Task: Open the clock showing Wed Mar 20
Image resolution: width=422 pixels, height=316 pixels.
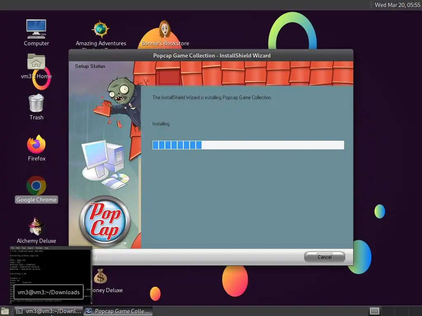Action: (398, 5)
